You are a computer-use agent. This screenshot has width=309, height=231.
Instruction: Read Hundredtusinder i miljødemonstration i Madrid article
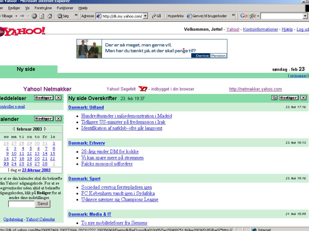click(126, 116)
